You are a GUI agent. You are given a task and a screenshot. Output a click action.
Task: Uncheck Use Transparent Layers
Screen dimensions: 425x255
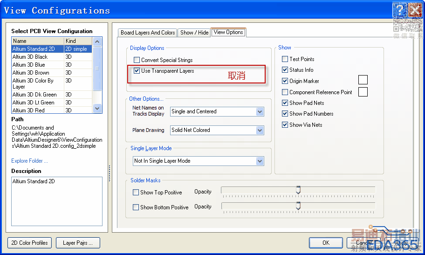(137, 71)
